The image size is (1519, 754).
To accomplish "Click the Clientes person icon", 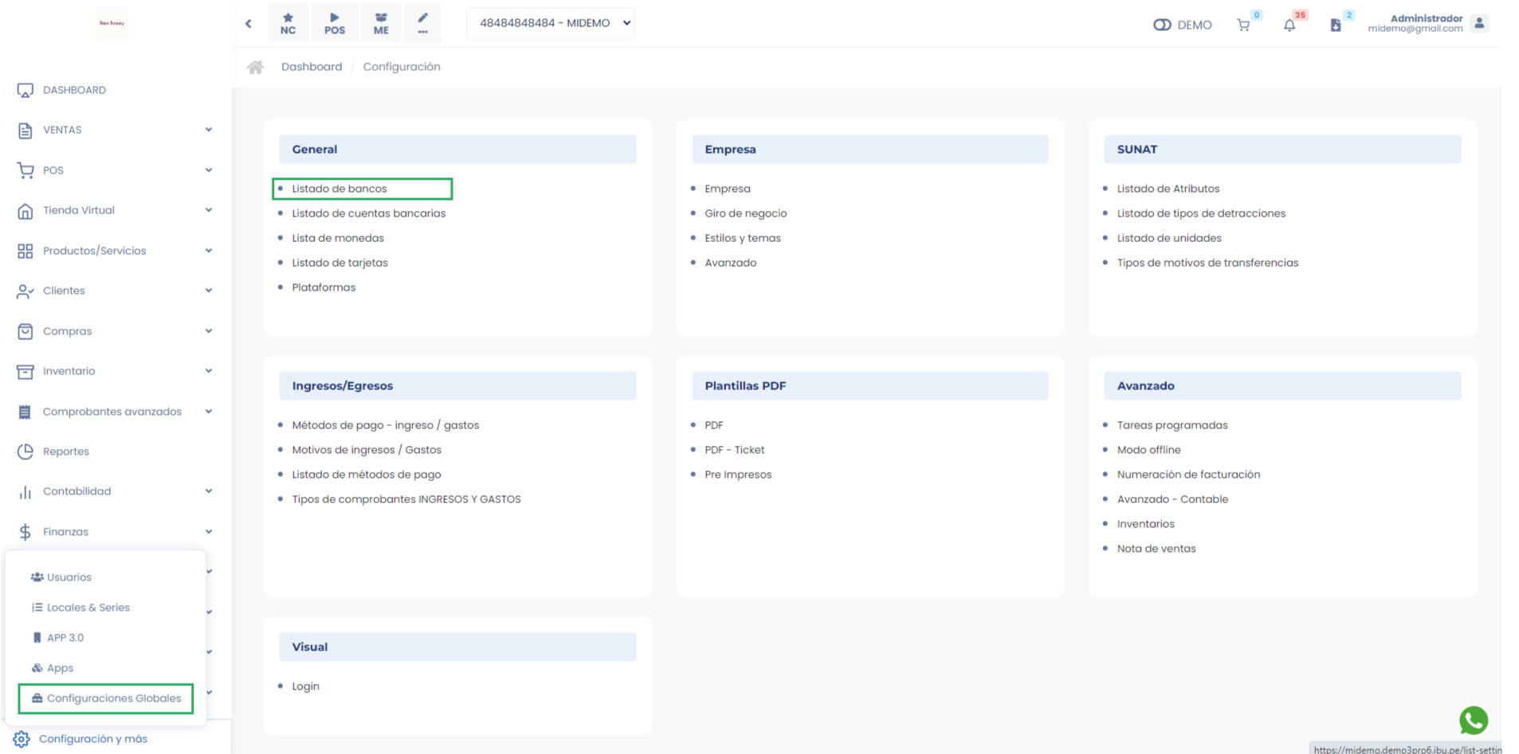I will (26, 291).
